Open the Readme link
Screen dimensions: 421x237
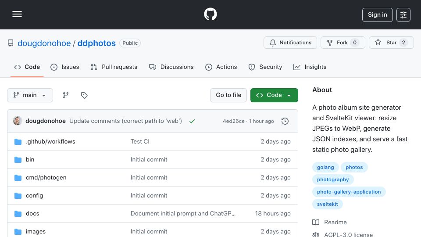click(x=335, y=222)
